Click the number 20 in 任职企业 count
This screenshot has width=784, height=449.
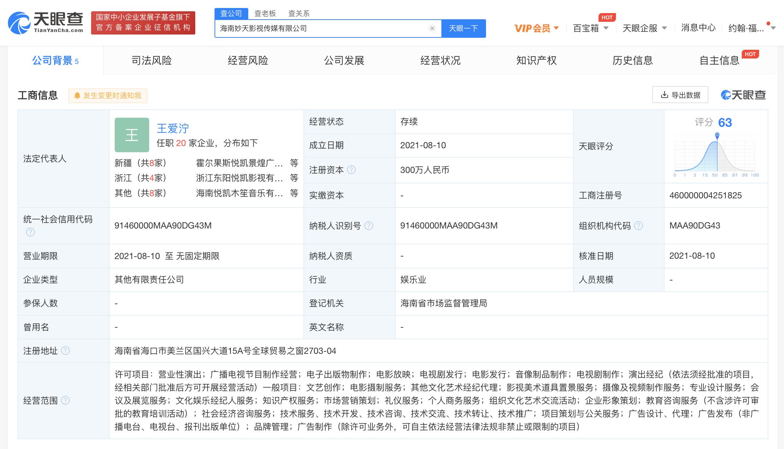(x=181, y=143)
